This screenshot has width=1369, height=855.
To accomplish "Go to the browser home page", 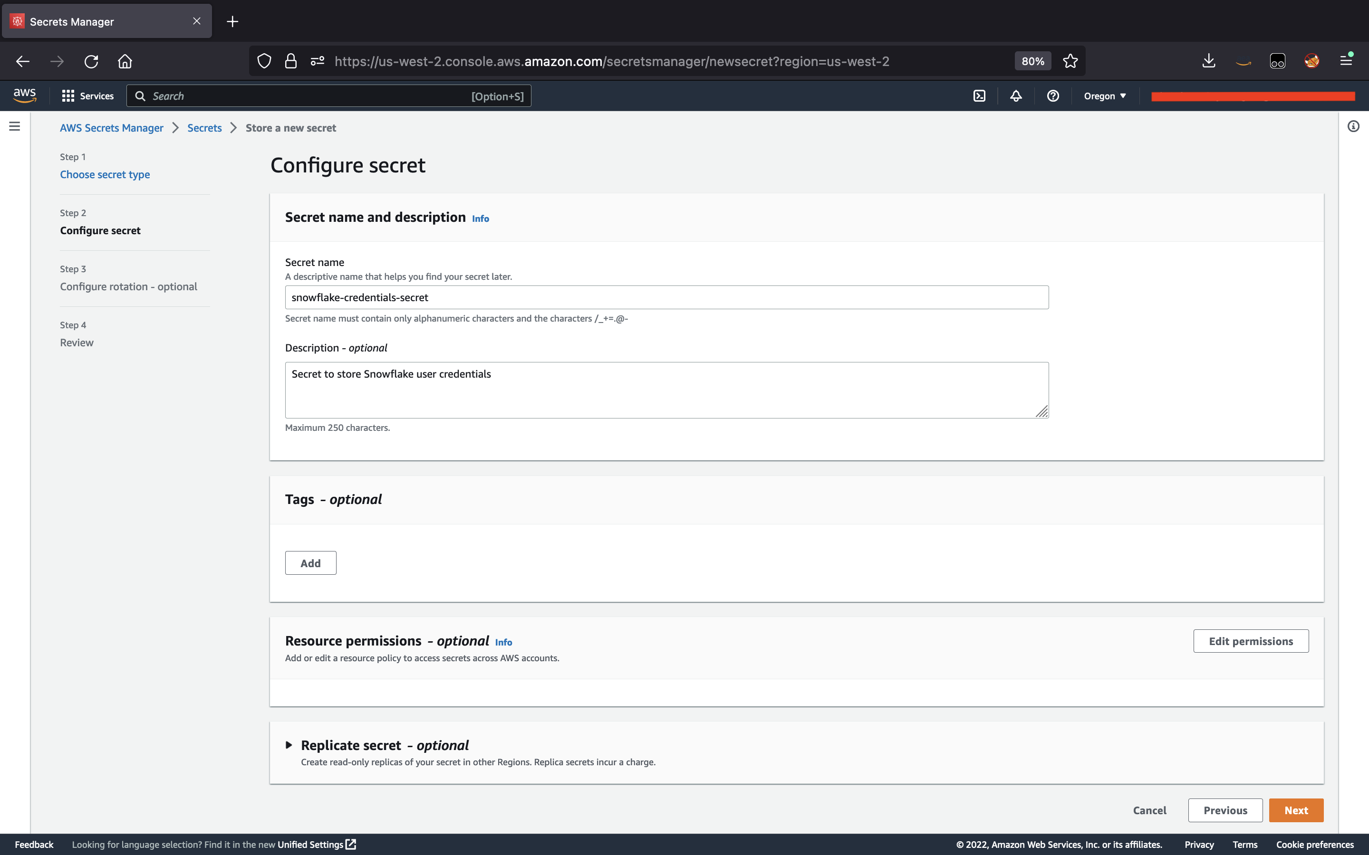I will 125,61.
